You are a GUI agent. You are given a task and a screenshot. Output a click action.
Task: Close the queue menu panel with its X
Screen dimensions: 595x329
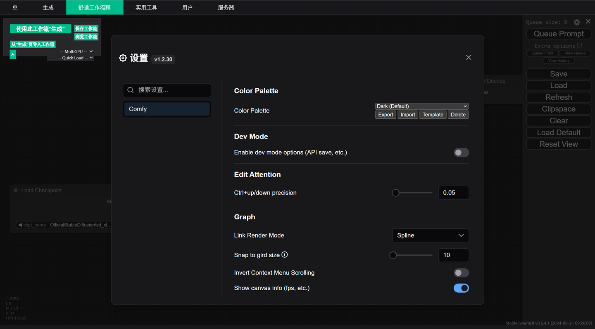588,22
